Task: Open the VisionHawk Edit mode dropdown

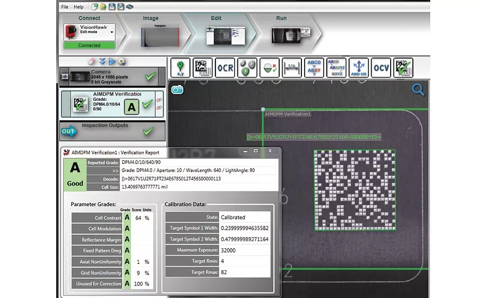Action: 89,32
